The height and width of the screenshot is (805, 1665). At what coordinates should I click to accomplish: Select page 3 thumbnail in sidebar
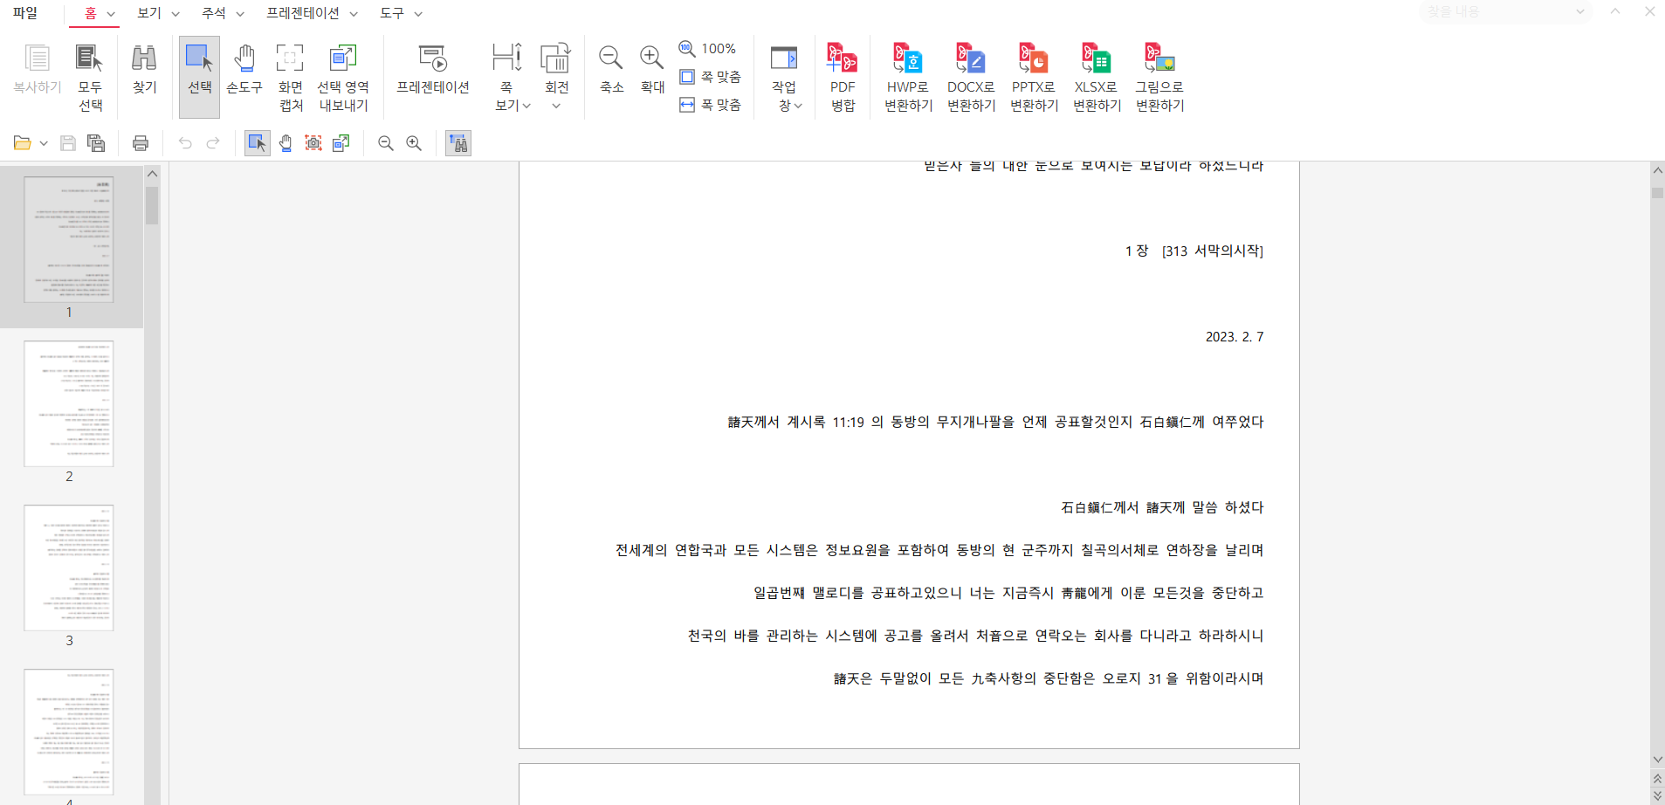(69, 568)
